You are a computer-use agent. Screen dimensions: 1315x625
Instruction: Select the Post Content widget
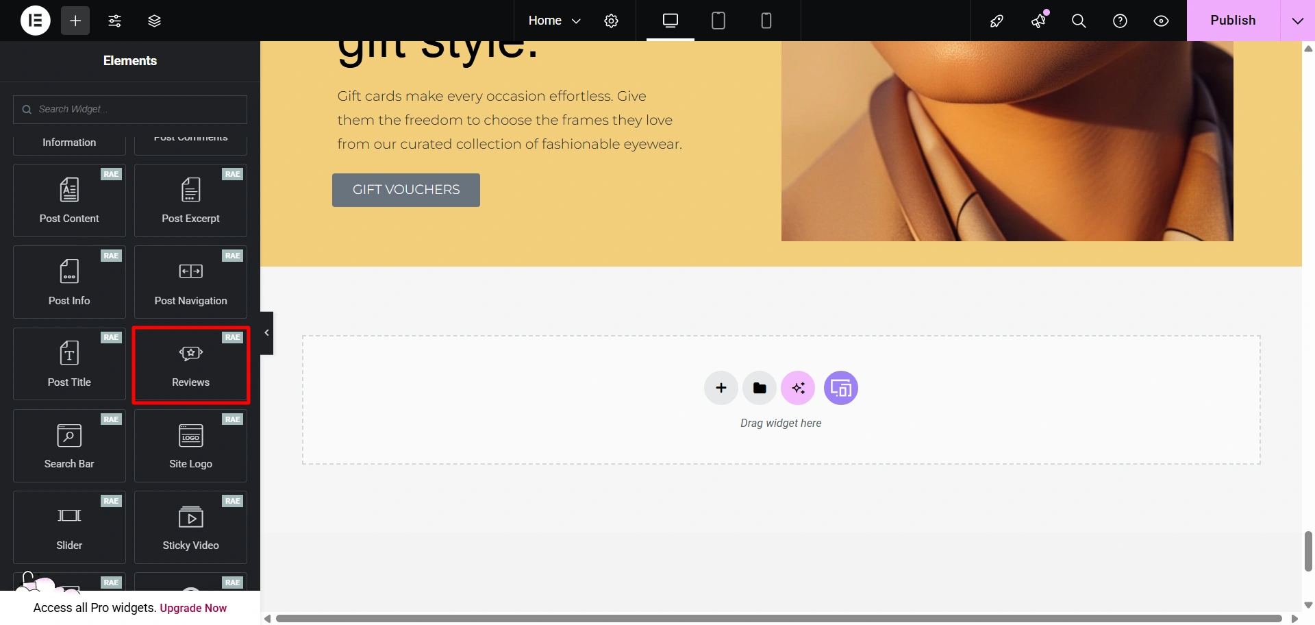coord(69,200)
